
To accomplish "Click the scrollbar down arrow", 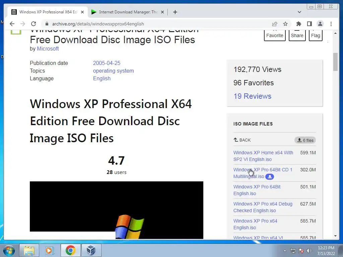I will pyautogui.click(x=335, y=236).
